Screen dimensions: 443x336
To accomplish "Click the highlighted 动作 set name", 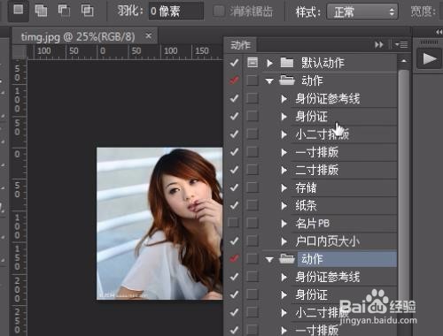I will [312, 259].
